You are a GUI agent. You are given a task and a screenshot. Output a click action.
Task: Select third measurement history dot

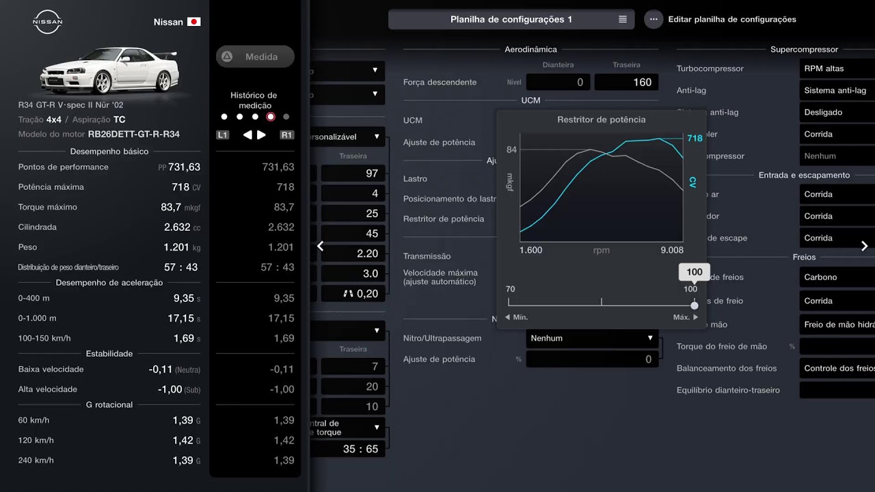255,117
